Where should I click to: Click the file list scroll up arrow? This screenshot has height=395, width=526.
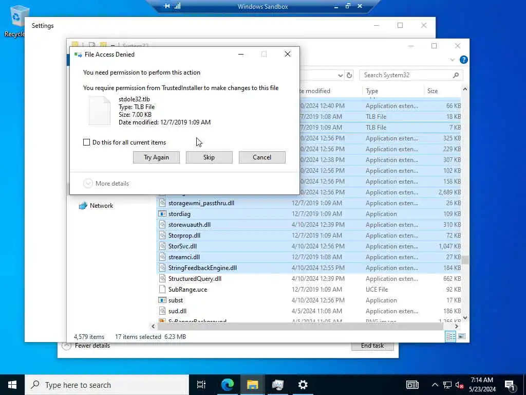tap(465, 89)
